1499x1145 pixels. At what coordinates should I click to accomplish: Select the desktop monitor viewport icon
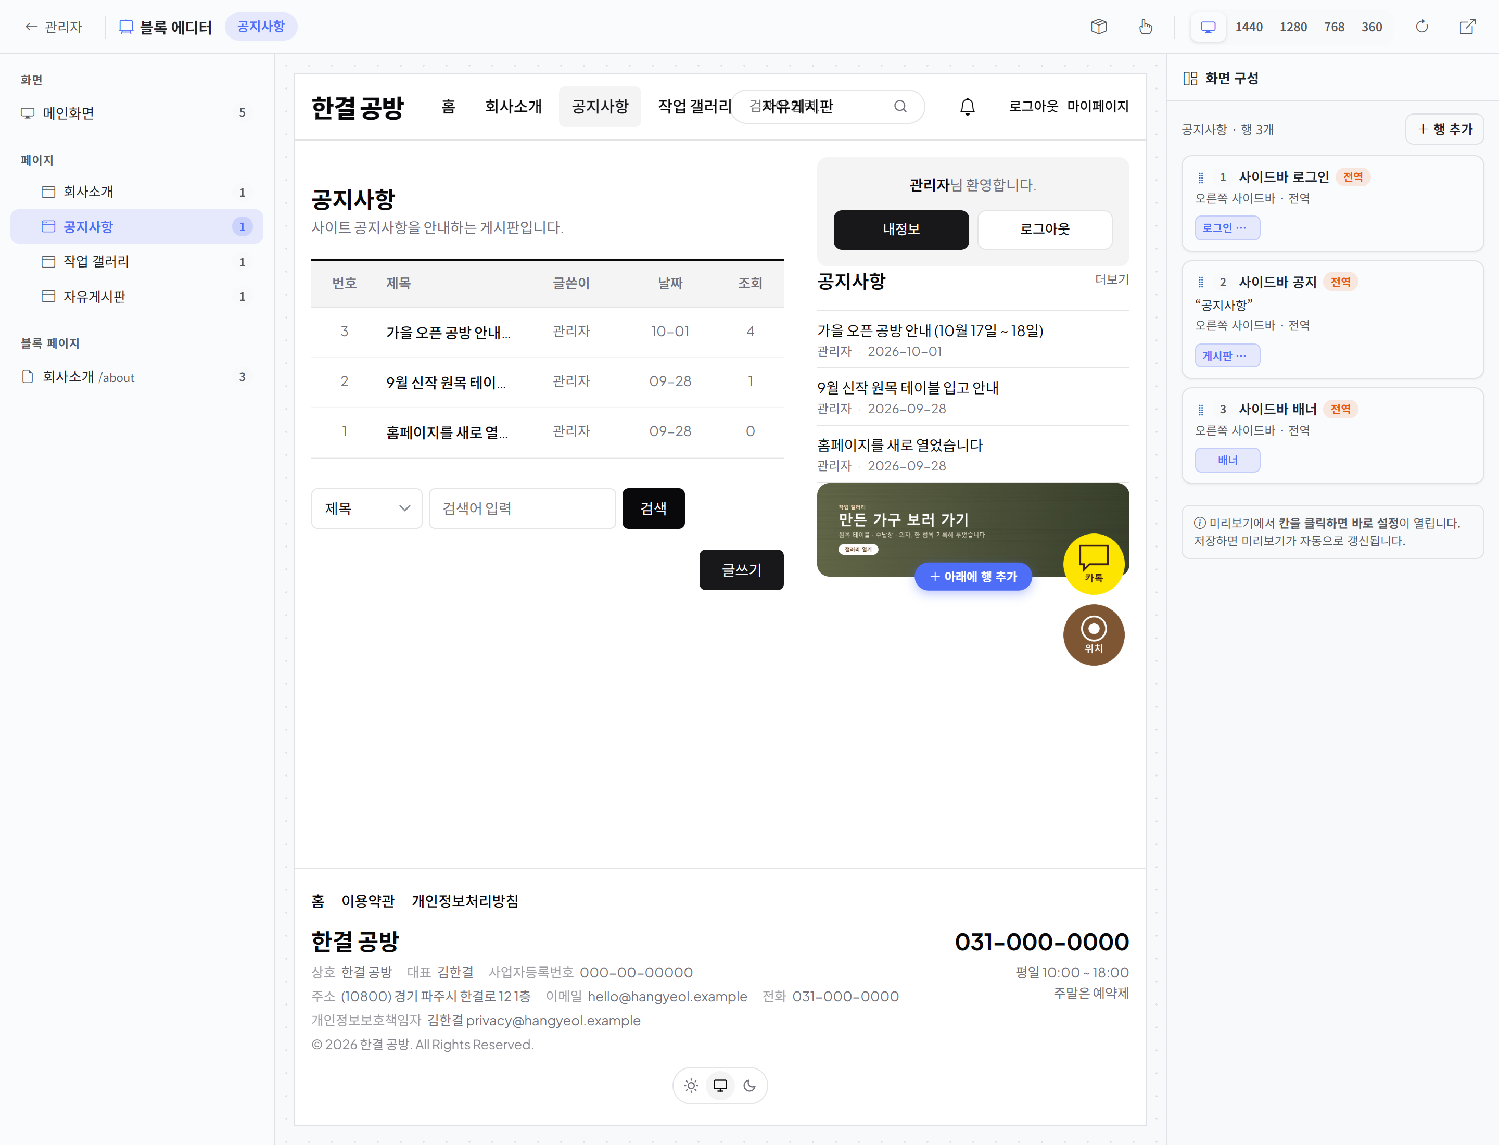point(1208,27)
